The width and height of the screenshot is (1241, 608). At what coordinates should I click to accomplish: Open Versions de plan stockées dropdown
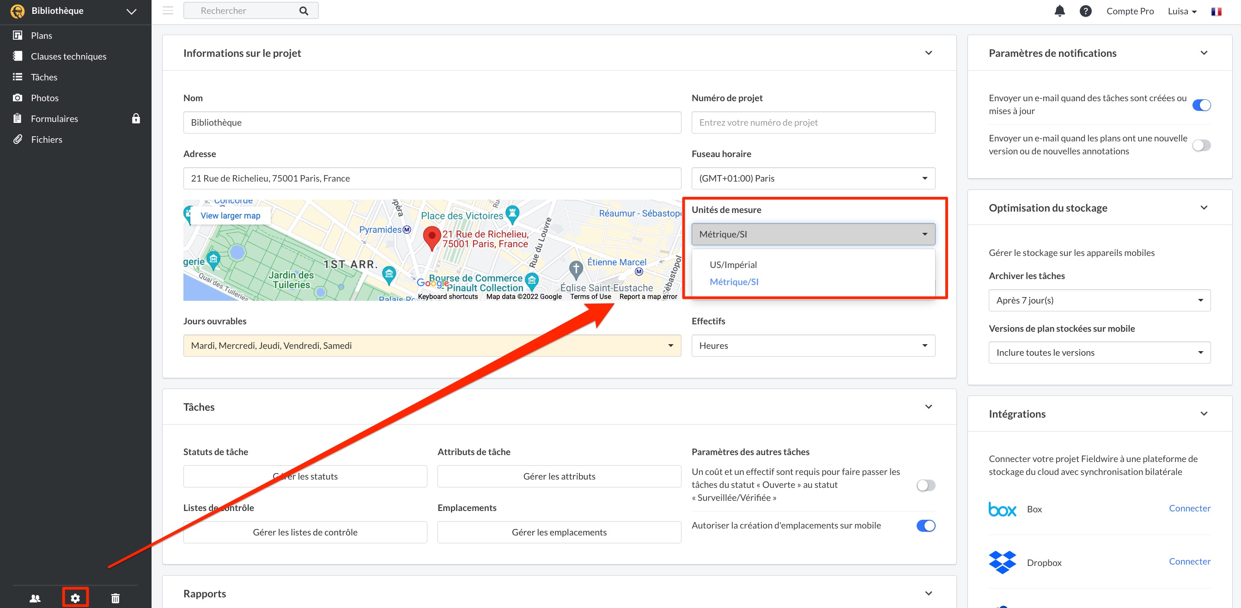[1099, 353]
